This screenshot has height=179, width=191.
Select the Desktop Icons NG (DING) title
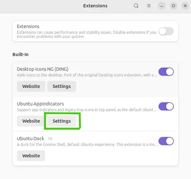click(x=42, y=69)
